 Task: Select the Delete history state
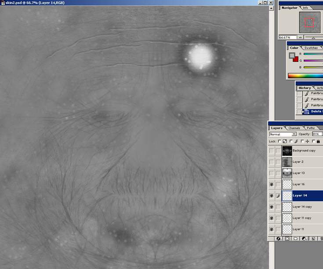coord(317,112)
